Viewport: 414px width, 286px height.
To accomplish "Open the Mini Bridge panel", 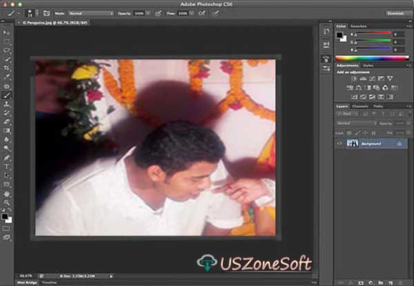I will coord(27,283).
